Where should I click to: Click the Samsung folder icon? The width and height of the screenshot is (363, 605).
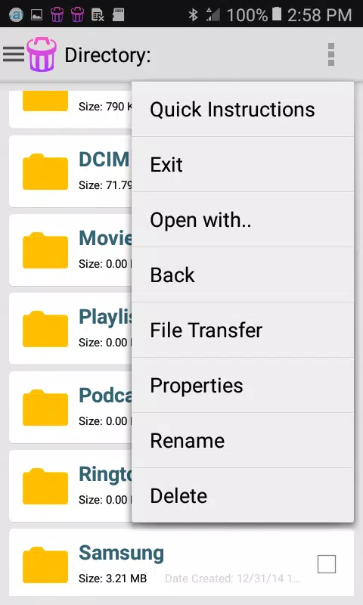pyautogui.click(x=45, y=565)
